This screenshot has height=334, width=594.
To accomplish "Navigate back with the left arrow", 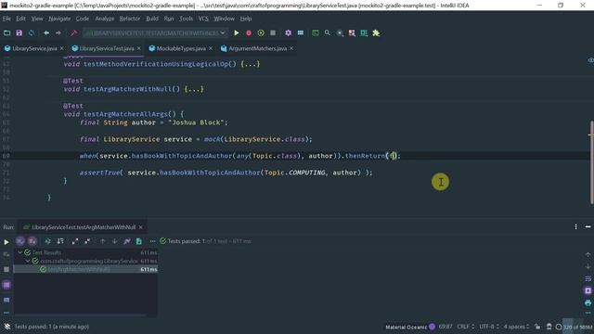I will pyautogui.click(x=46, y=33).
